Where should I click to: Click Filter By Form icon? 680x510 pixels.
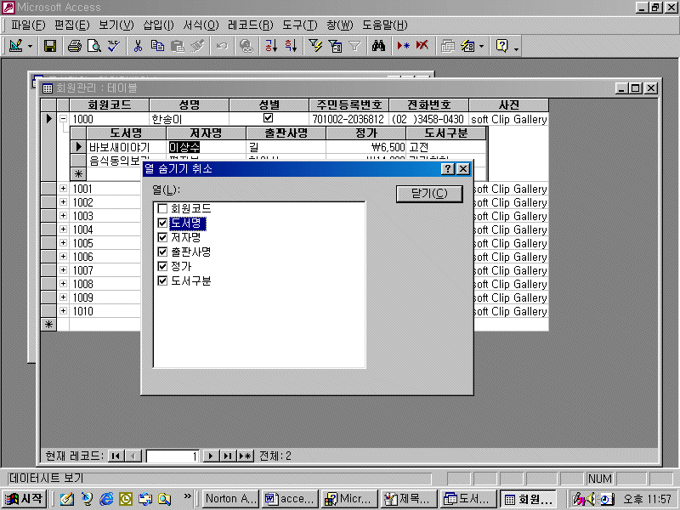(x=335, y=46)
